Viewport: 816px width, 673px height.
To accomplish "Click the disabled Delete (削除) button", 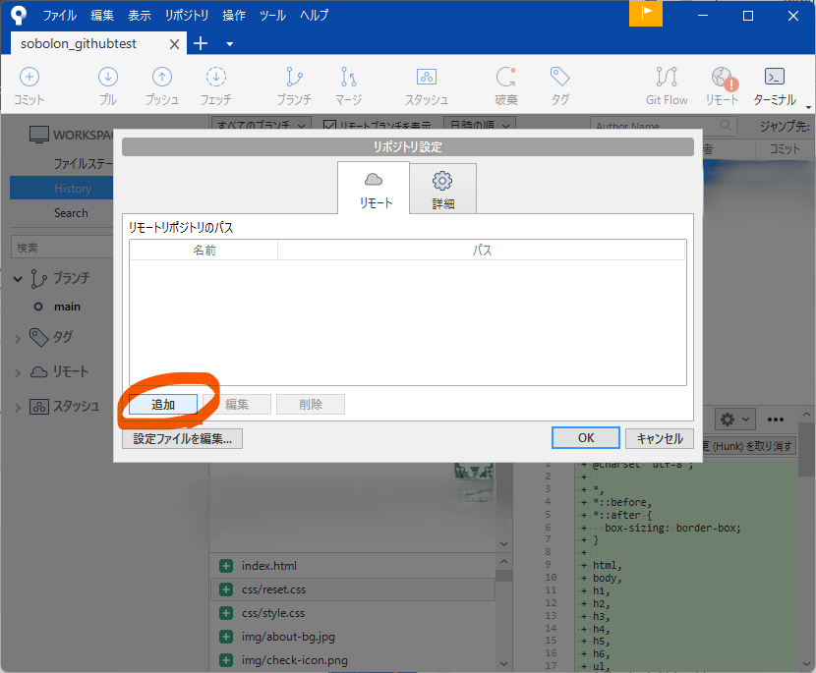I will 311,404.
